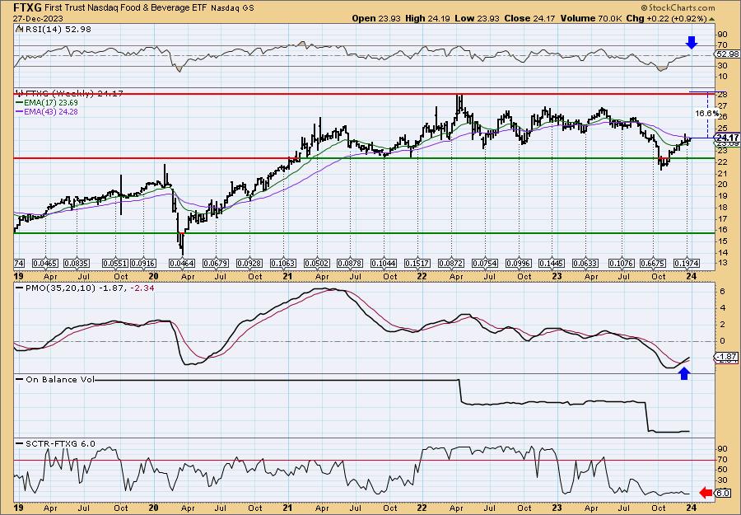Click the 0.0465 dividend box
Viewport: 741px width, 515px height.
pyautogui.click(x=45, y=263)
